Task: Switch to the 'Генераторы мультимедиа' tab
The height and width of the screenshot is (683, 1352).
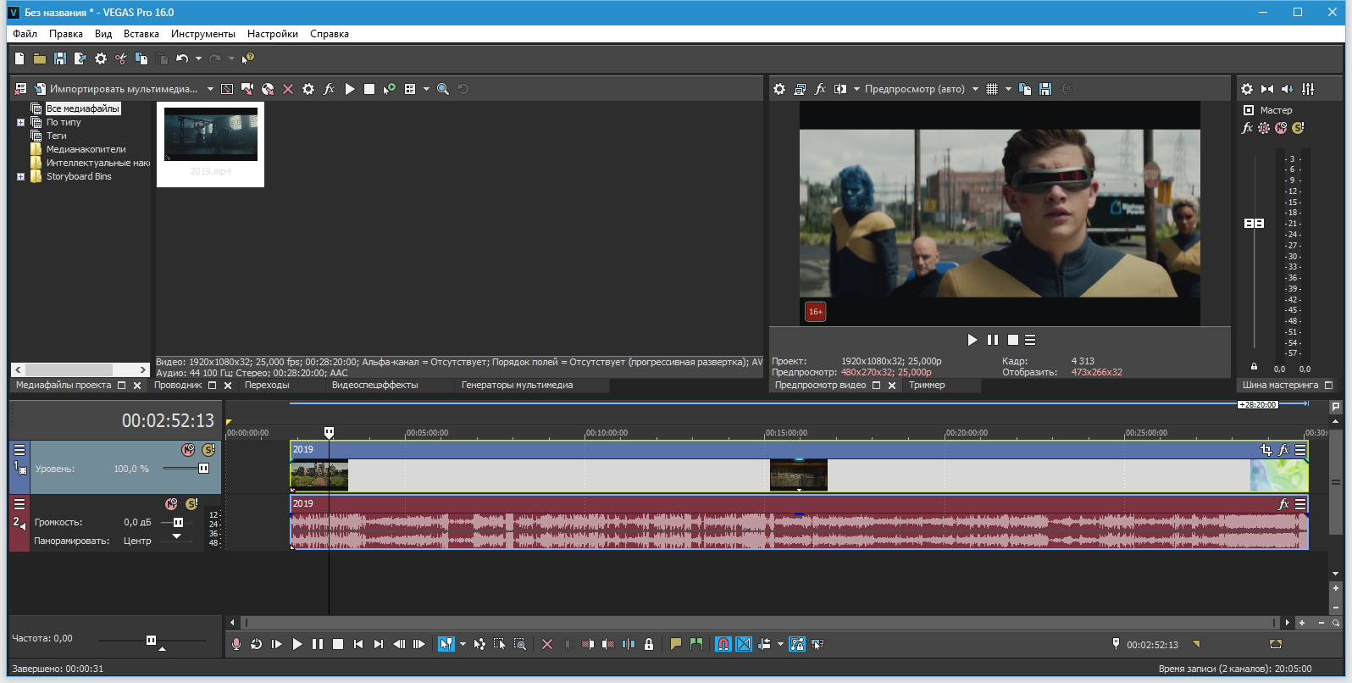Action: point(517,385)
